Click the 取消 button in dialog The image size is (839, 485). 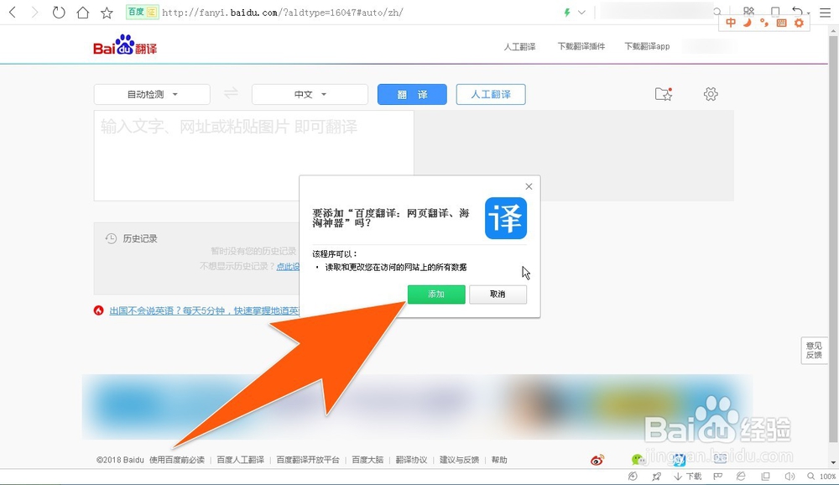pos(498,294)
